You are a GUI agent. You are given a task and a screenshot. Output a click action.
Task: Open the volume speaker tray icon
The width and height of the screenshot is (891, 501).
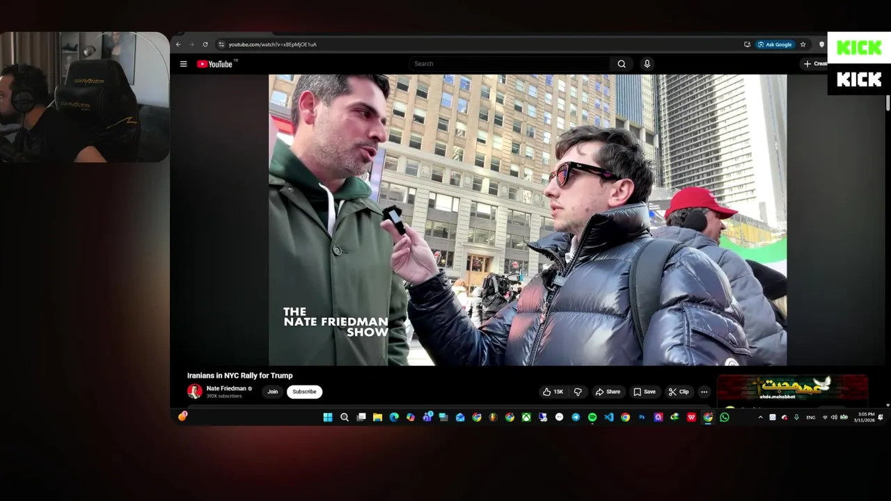[x=834, y=417]
